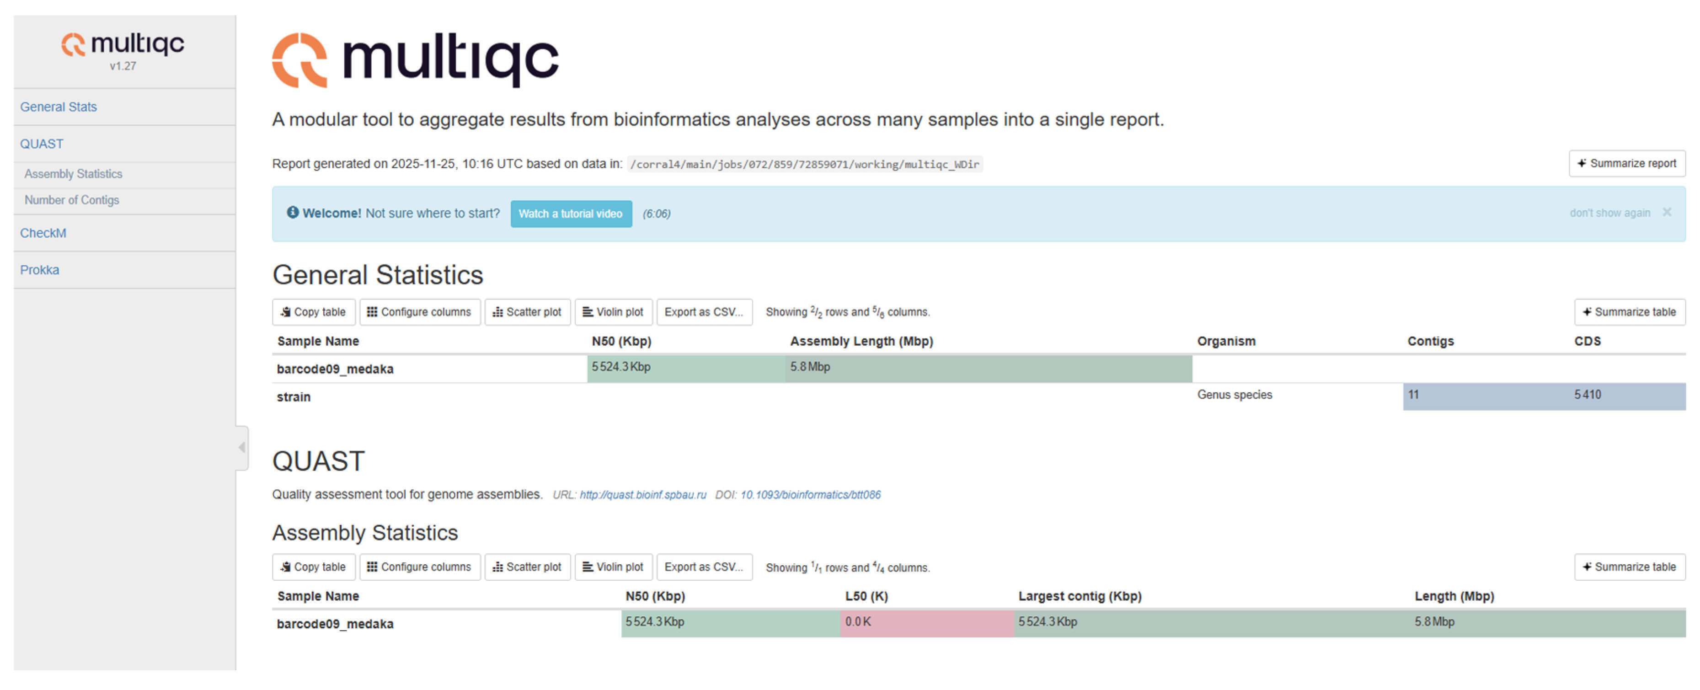Select Number of Contigs in sidebar
The width and height of the screenshot is (1700, 690).
pyautogui.click(x=72, y=200)
